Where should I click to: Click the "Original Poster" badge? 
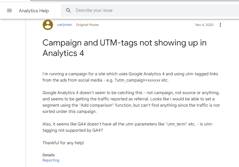tap(87, 25)
